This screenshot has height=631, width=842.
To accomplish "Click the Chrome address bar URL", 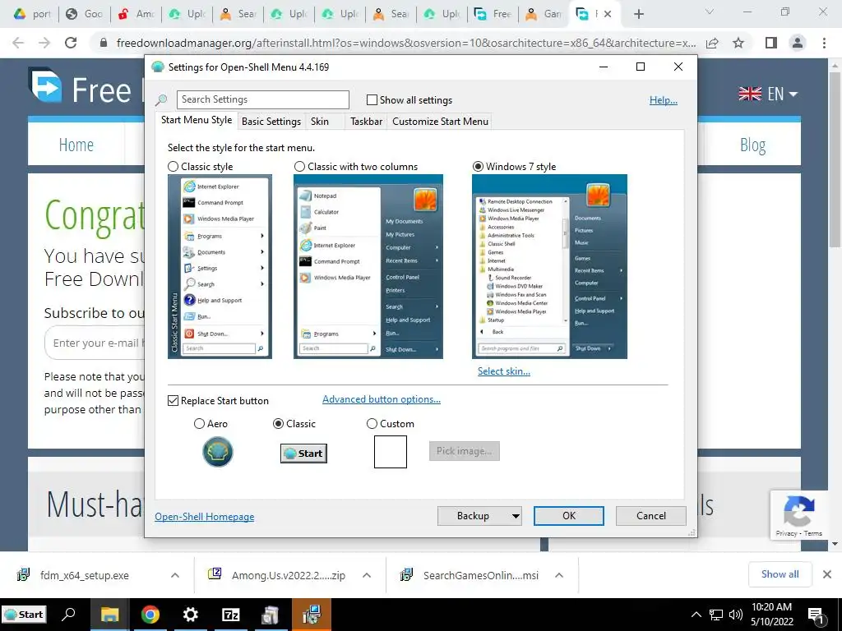I will [406, 43].
